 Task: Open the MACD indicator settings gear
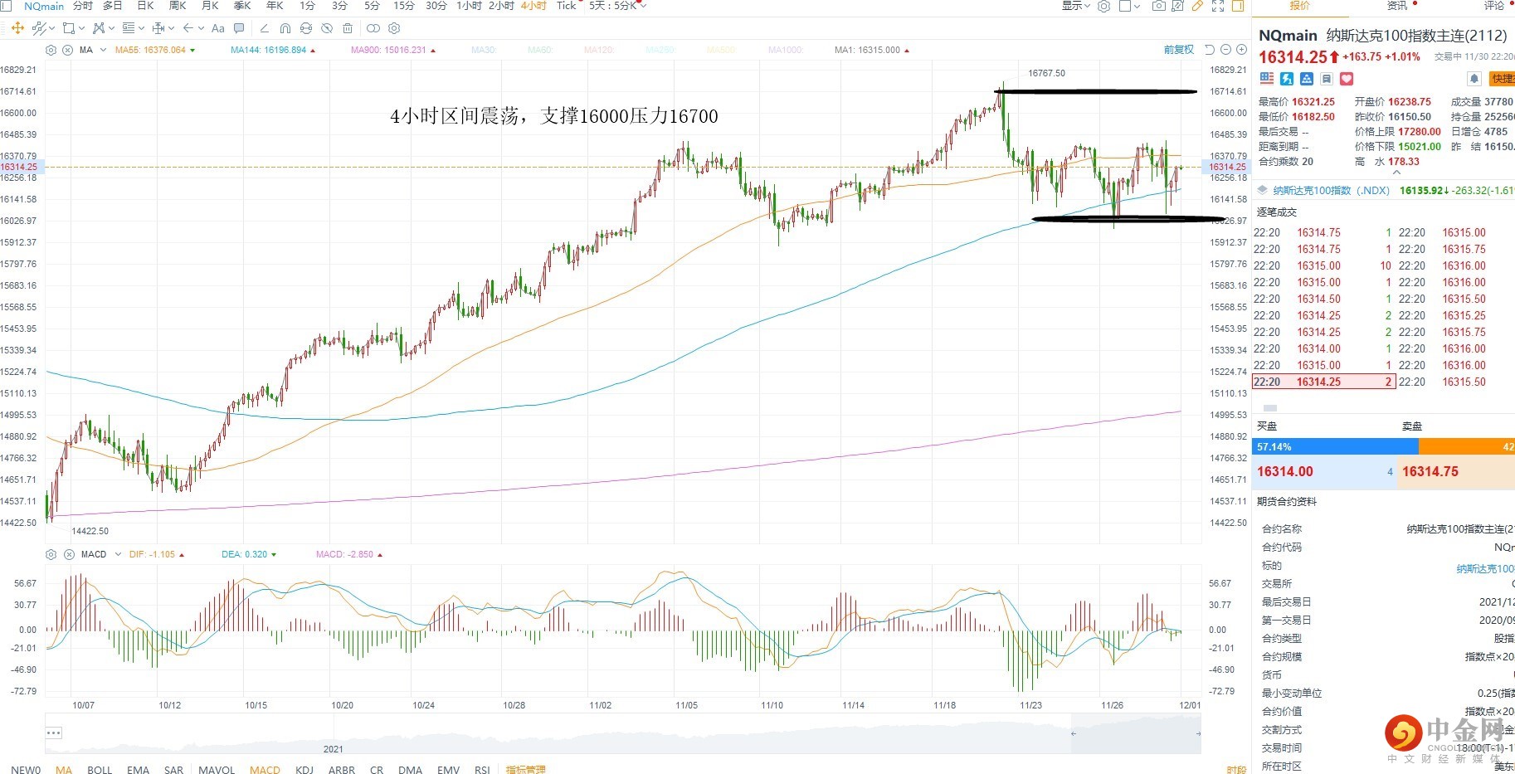(x=51, y=554)
